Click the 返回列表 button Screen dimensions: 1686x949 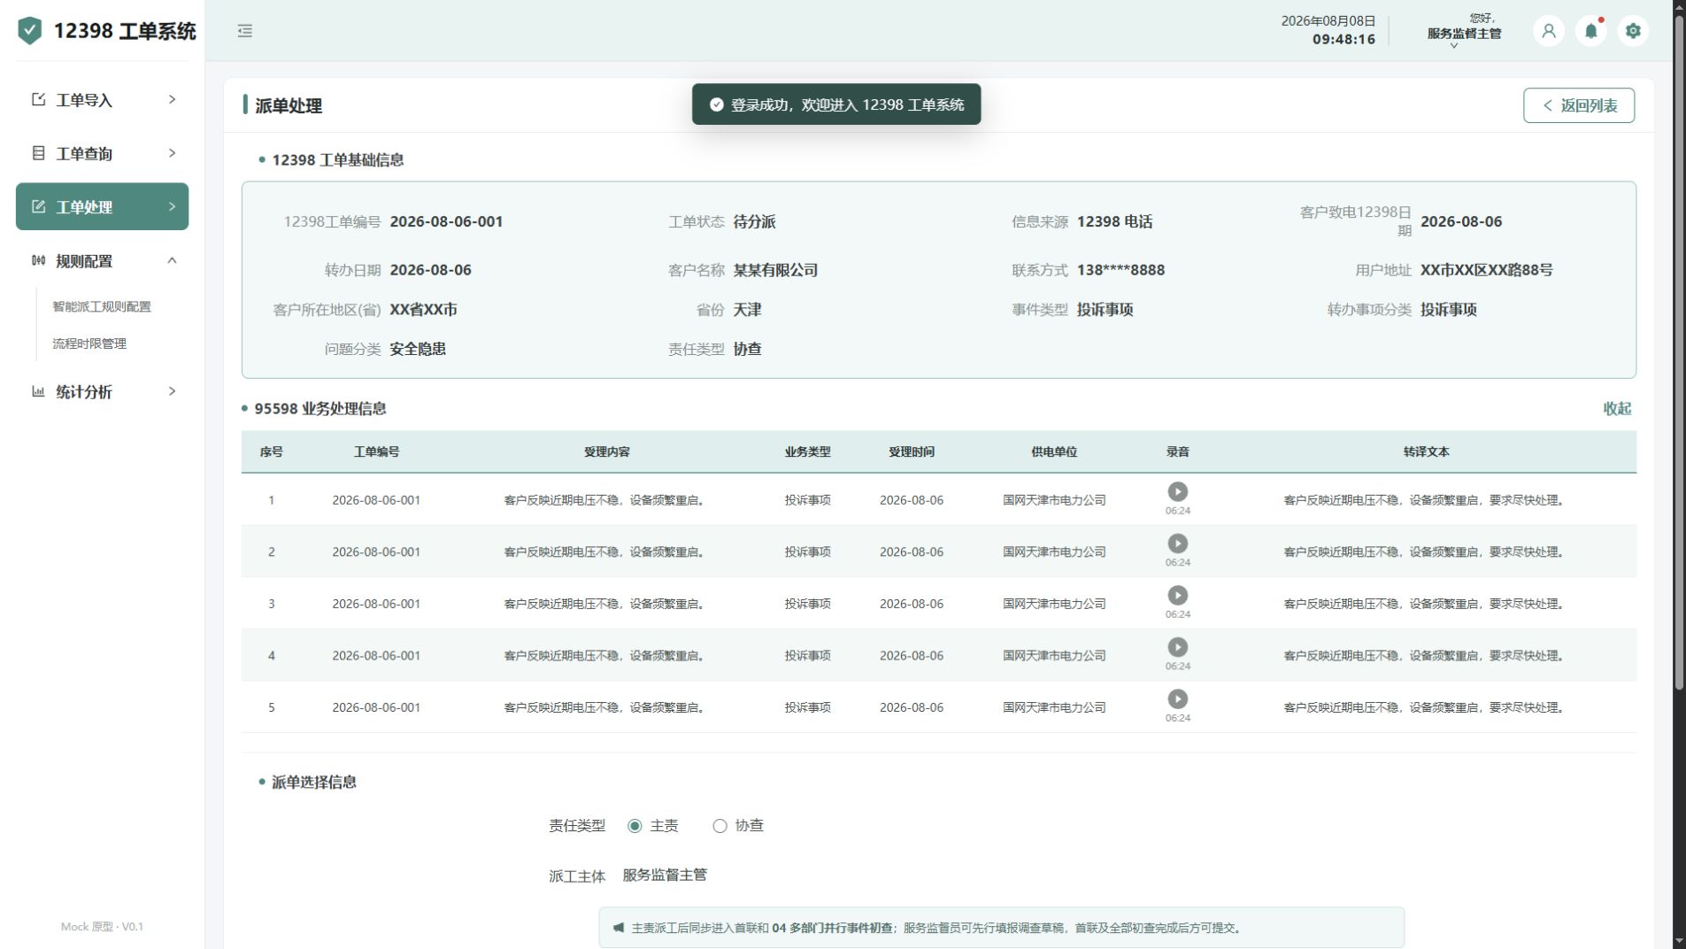click(1579, 105)
